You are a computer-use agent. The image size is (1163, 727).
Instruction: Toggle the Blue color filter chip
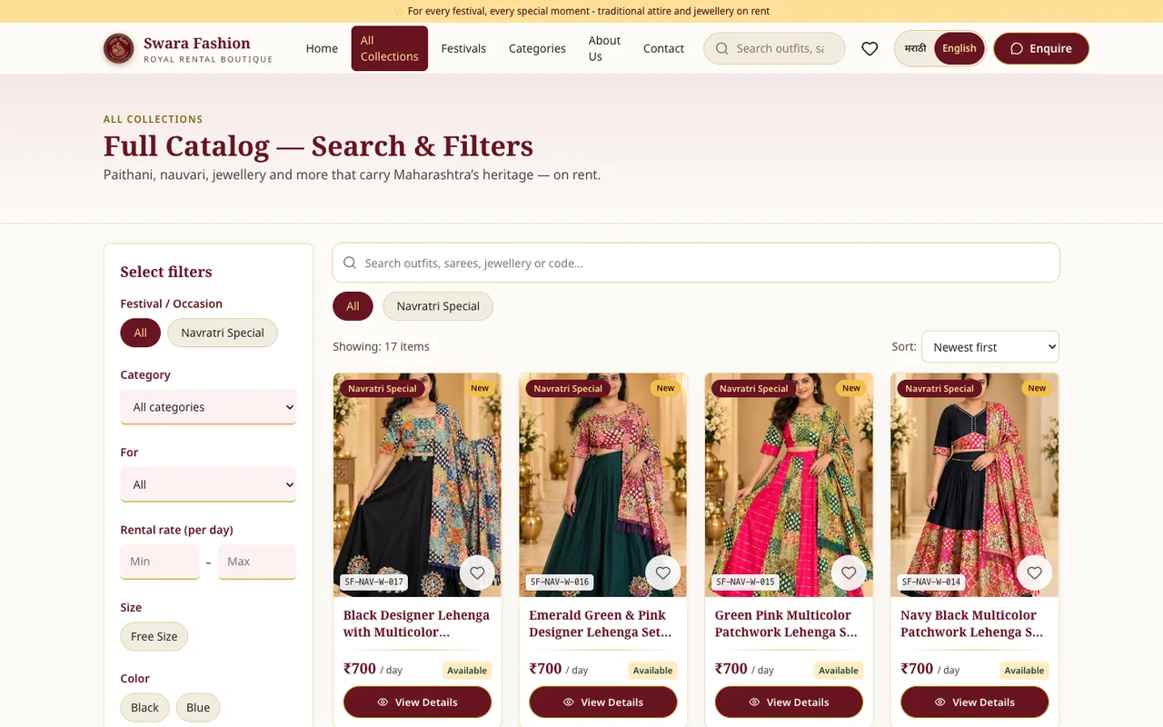coord(198,707)
